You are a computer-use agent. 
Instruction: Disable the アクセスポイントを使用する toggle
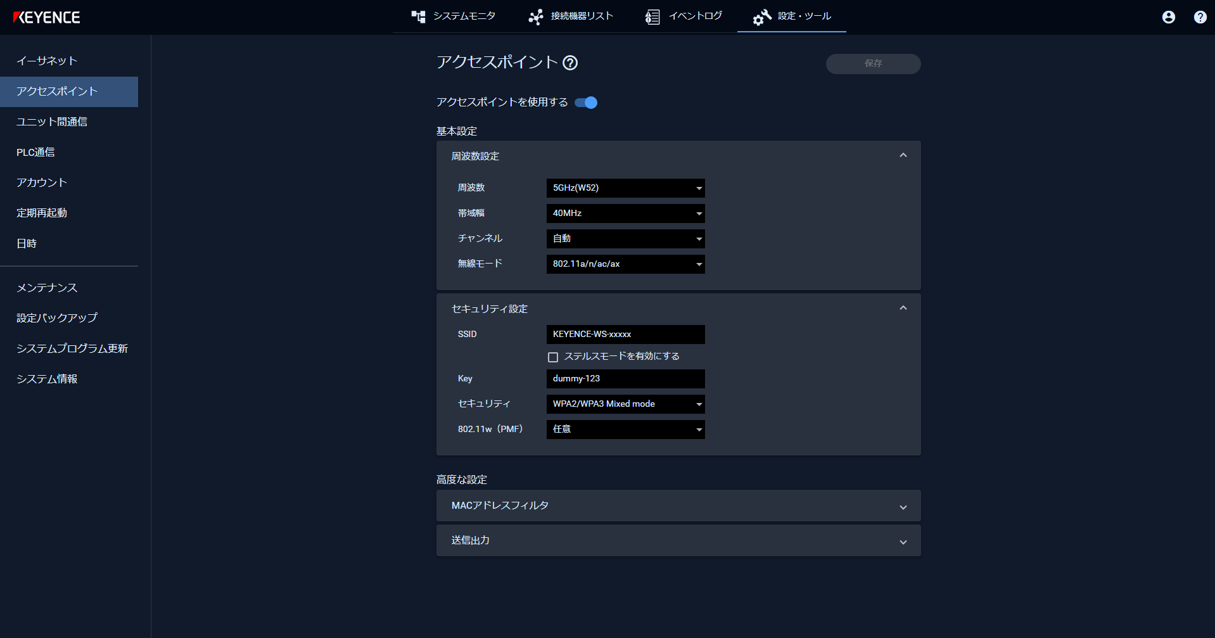click(585, 102)
